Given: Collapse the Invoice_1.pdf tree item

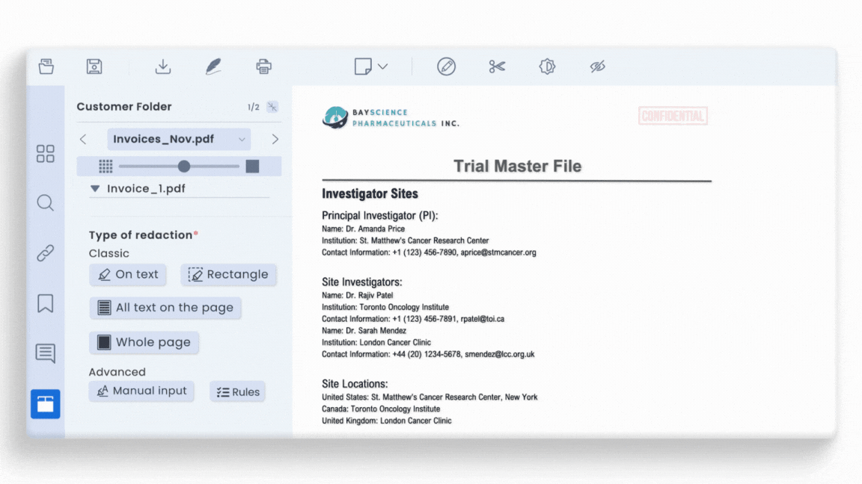Looking at the screenshot, I should click(x=94, y=189).
